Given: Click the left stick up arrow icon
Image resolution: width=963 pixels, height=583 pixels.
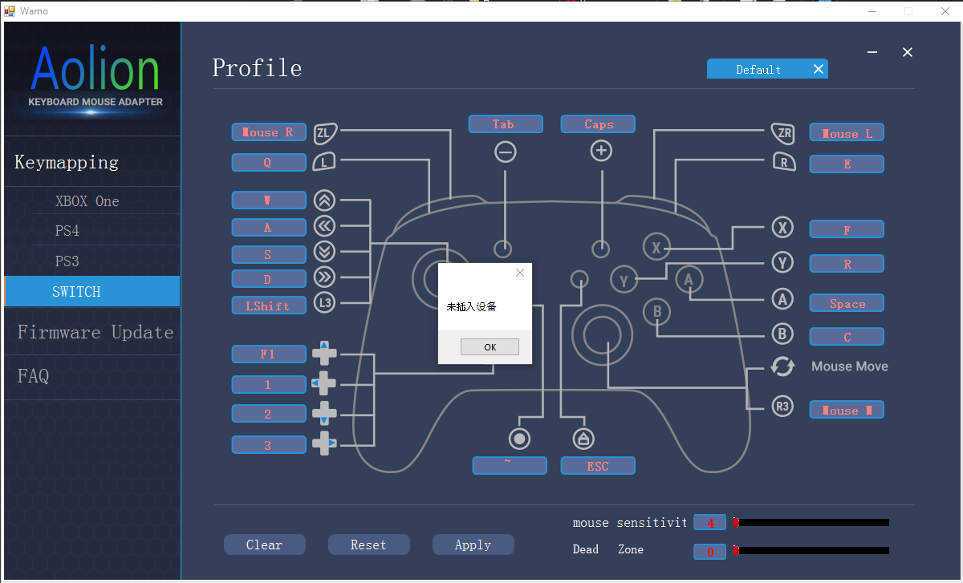Looking at the screenshot, I should (x=324, y=200).
